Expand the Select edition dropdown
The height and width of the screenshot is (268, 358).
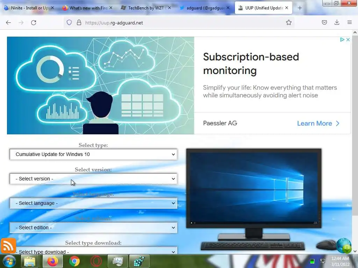[x=93, y=228]
